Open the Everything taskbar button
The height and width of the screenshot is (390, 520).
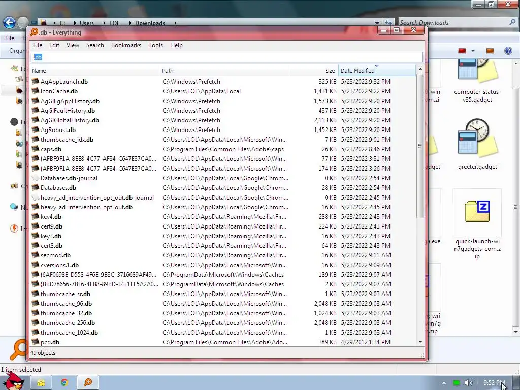pyautogui.click(x=87, y=382)
